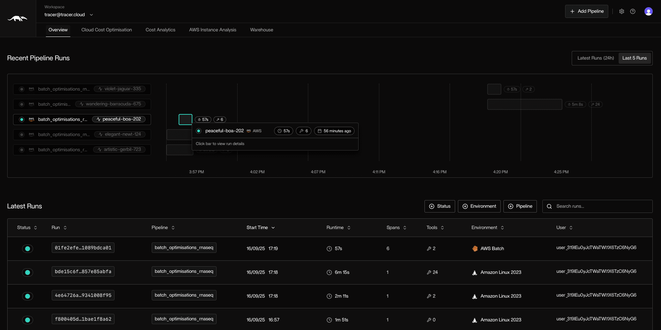
Task: Click clock icon beside 6m 15s runtime
Action: (x=329, y=272)
